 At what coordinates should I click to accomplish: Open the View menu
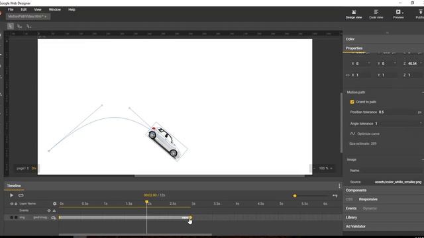[x=38, y=9]
